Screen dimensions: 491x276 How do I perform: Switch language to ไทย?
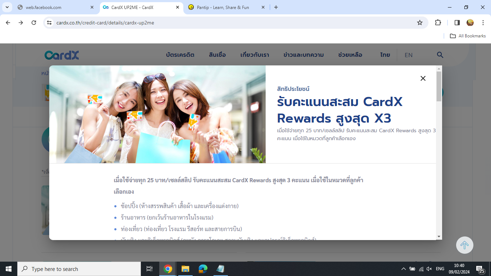point(385,55)
